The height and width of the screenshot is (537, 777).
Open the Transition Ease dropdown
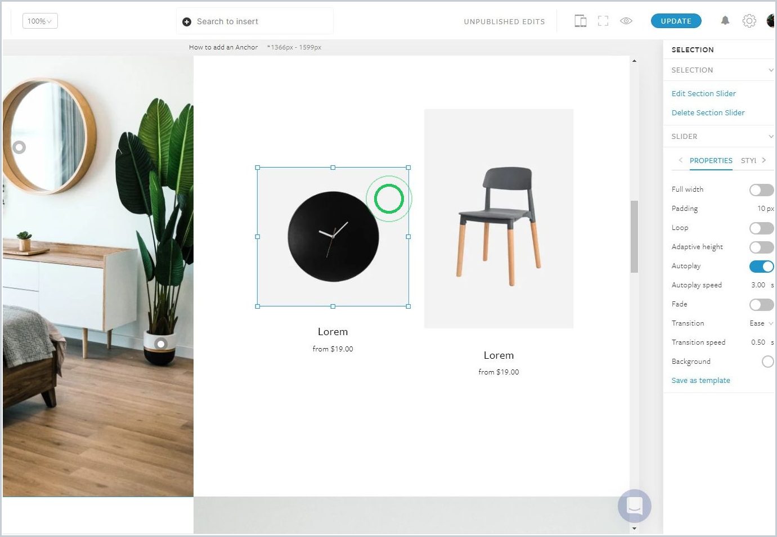(761, 323)
